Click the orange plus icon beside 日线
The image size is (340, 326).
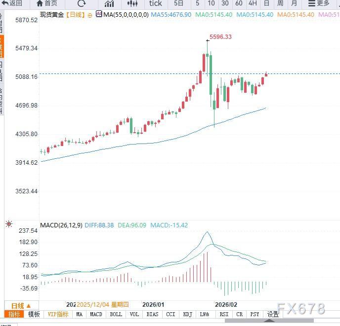point(89,15)
